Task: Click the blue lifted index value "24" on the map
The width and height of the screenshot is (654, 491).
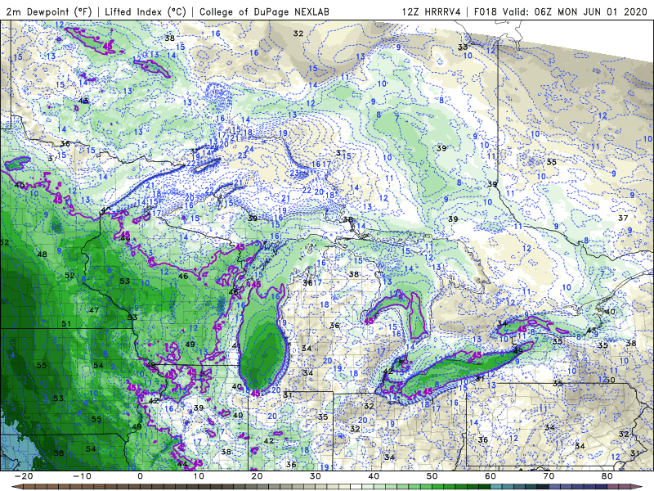Action: pos(249,149)
